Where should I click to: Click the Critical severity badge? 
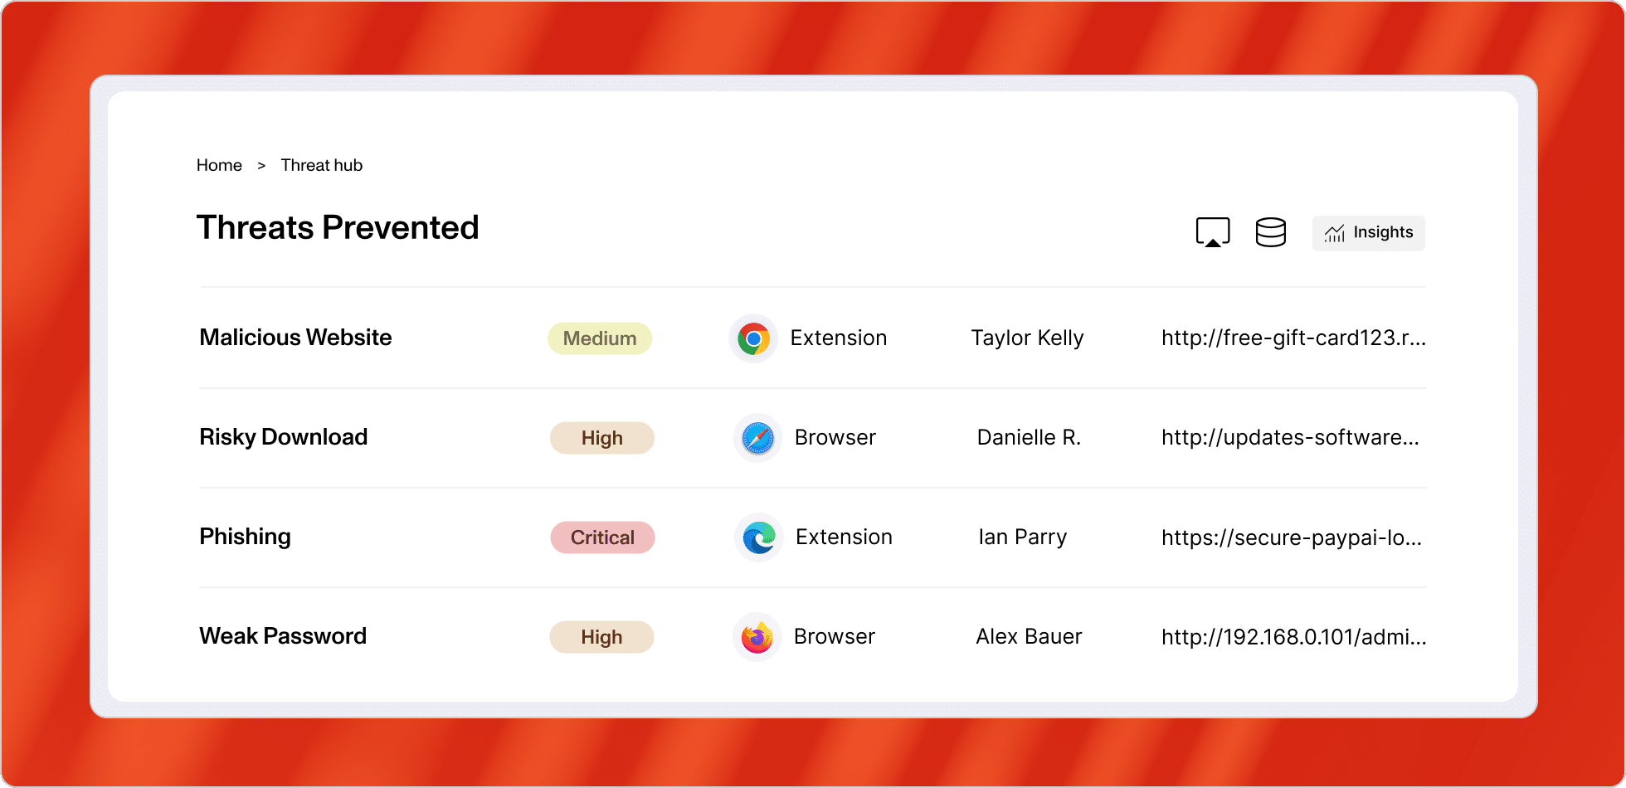[x=602, y=537]
